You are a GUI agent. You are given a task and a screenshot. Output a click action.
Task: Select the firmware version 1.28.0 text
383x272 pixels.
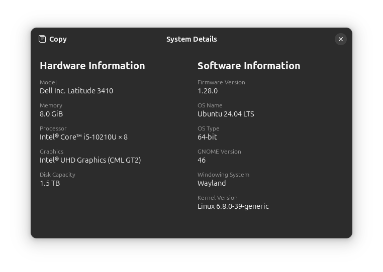click(x=208, y=91)
